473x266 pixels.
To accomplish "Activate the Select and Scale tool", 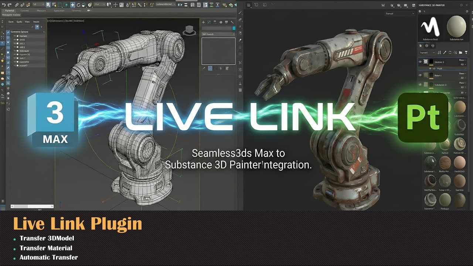I will point(84,5).
